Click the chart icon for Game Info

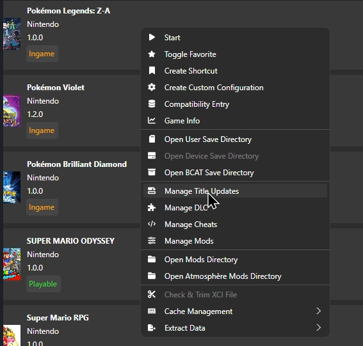tap(152, 120)
